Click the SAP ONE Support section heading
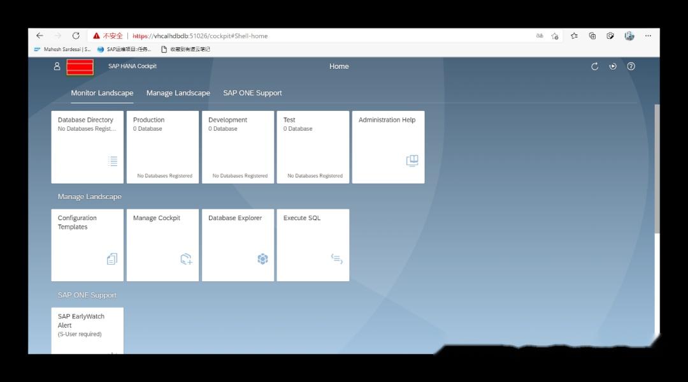The image size is (688, 382). 87,295
